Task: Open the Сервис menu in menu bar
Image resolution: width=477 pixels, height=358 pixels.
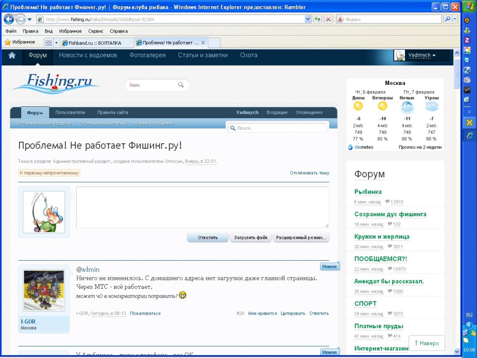Action: (x=95, y=31)
